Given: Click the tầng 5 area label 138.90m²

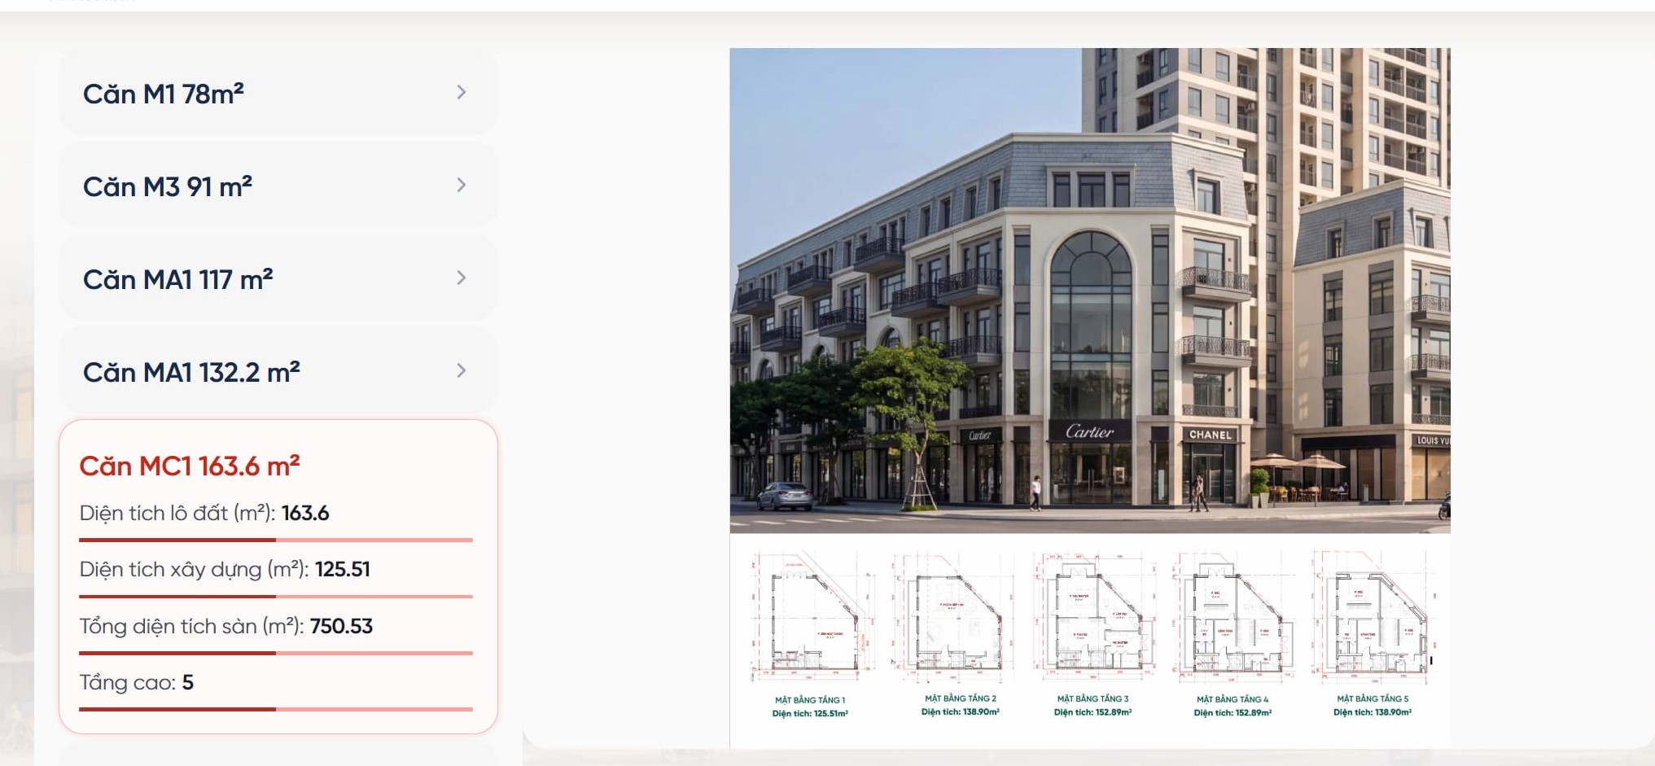Looking at the screenshot, I should click(x=1373, y=712).
